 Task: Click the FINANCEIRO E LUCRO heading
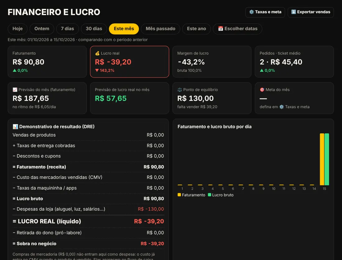pos(54,12)
